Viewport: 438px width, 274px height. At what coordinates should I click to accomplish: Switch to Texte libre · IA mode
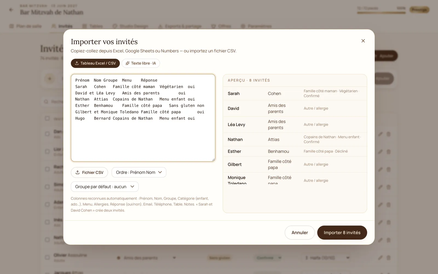coord(141,63)
